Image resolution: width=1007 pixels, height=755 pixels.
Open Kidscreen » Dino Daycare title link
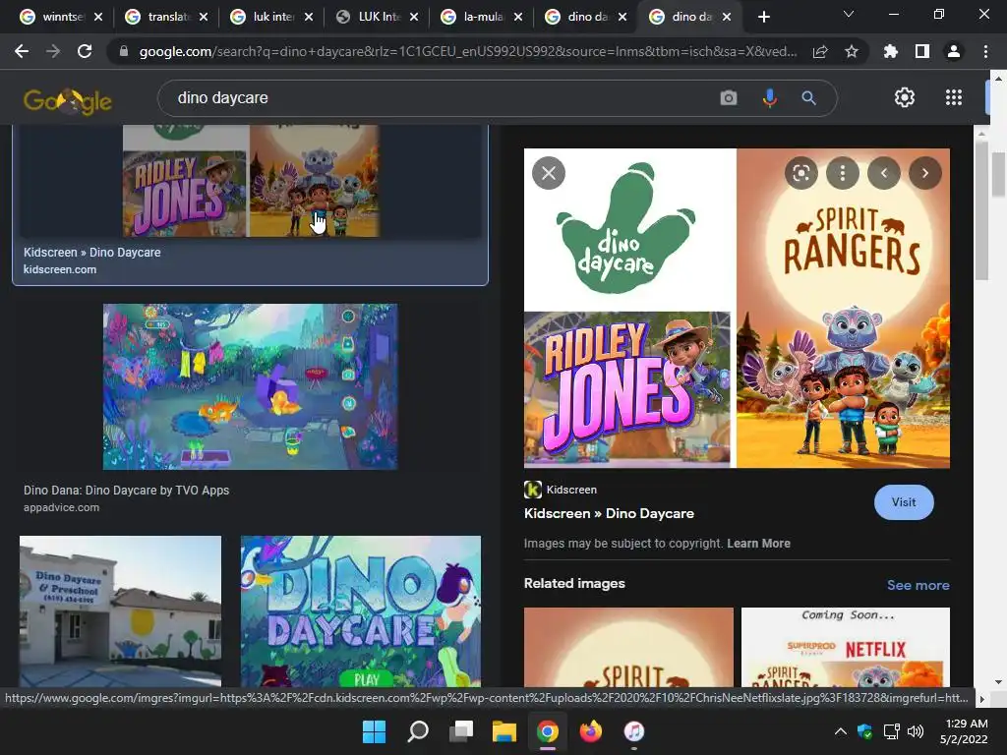[x=609, y=513]
